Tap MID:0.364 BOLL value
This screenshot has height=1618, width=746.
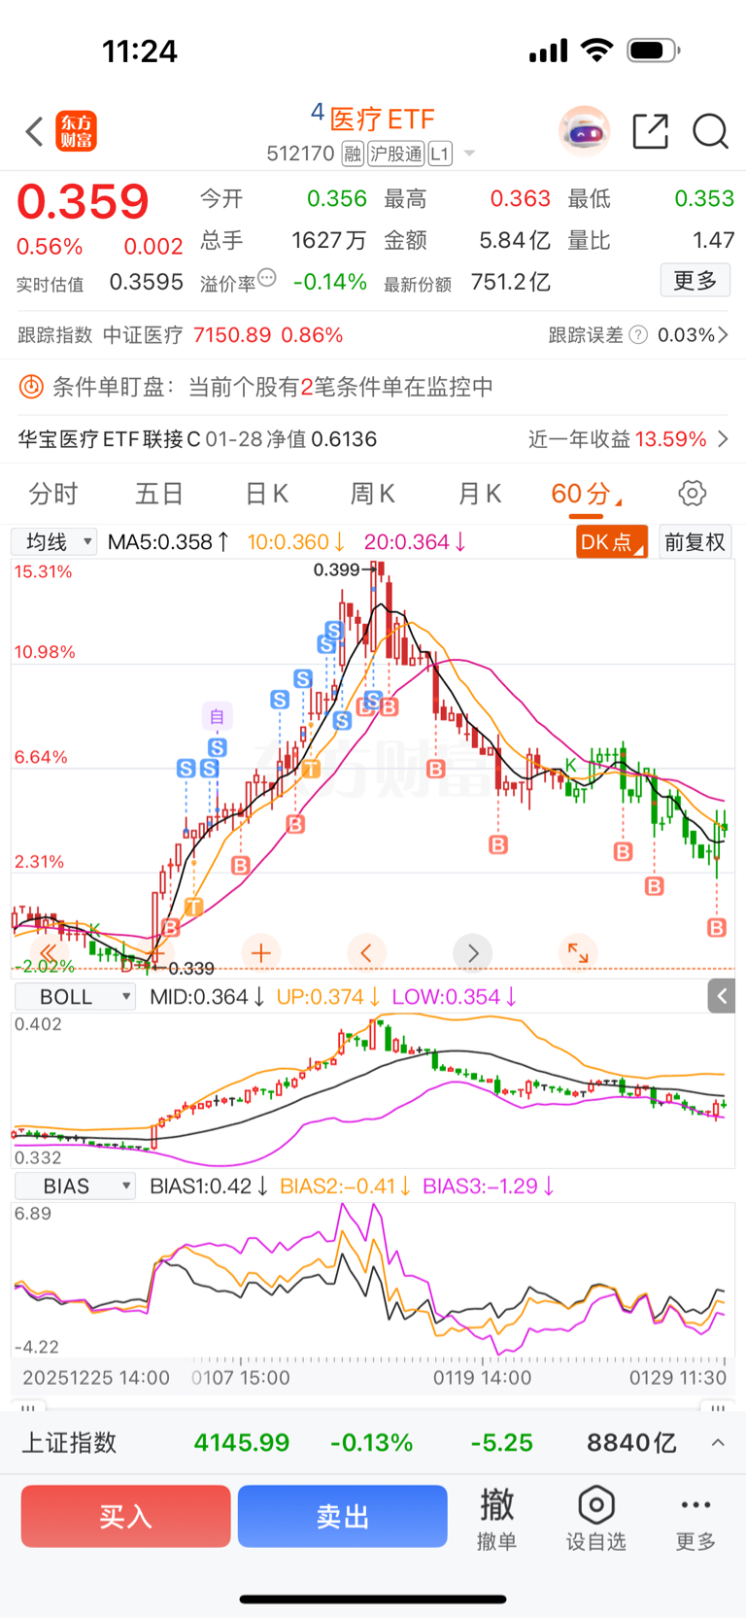207,997
